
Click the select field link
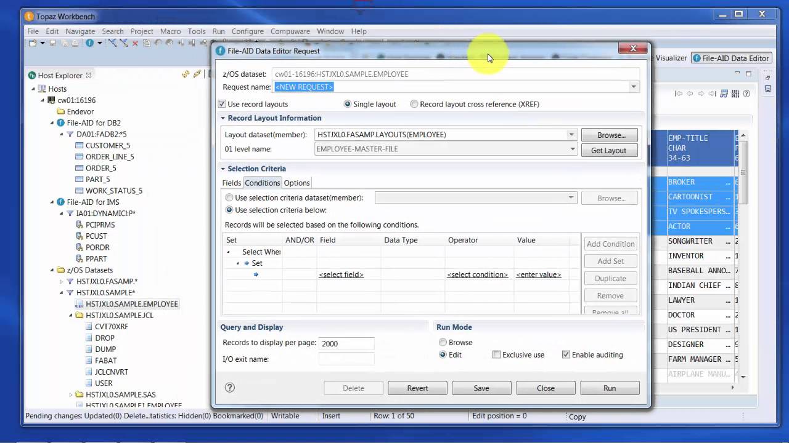tap(341, 274)
